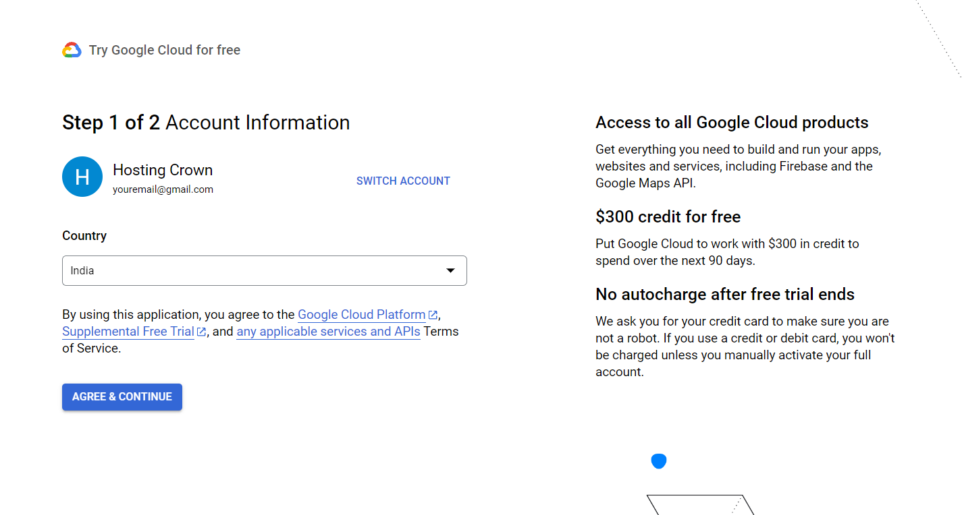
Task: Open the Country dropdown showing India
Action: pyautogui.click(x=265, y=270)
